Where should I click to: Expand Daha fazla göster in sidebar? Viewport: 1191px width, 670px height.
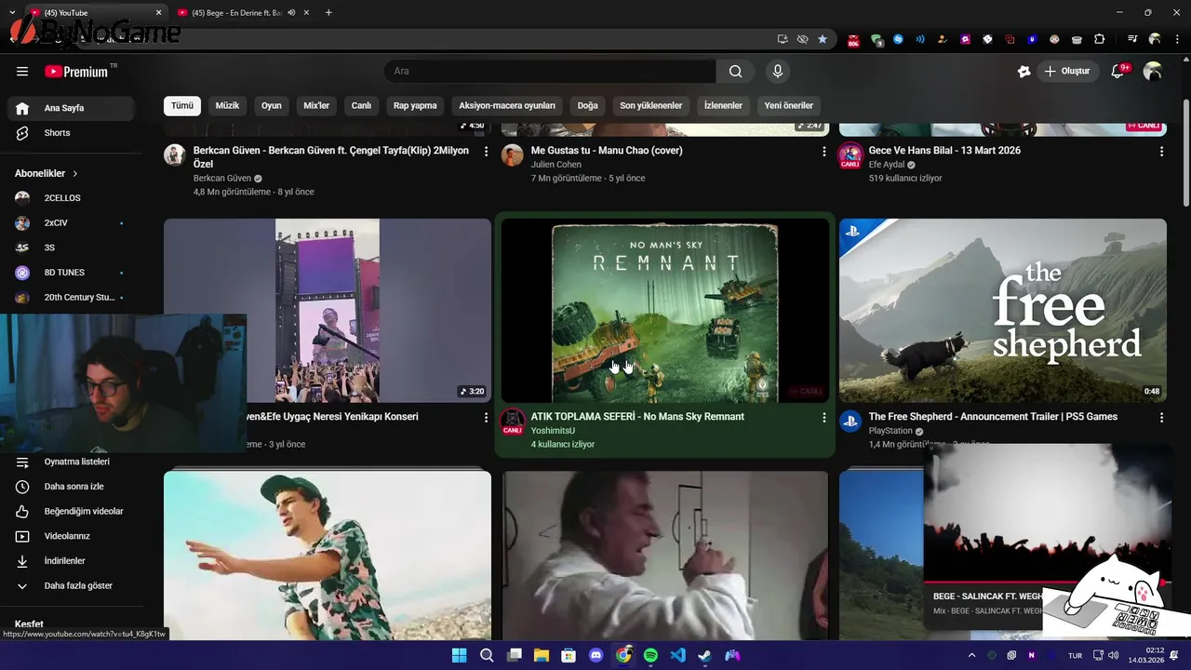coord(71,586)
